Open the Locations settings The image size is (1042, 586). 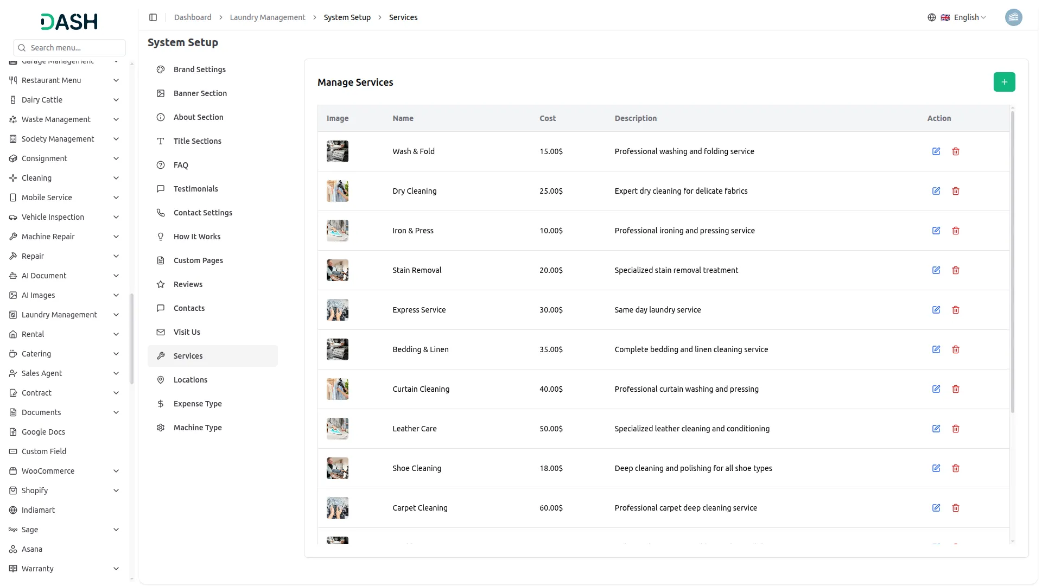point(213,380)
